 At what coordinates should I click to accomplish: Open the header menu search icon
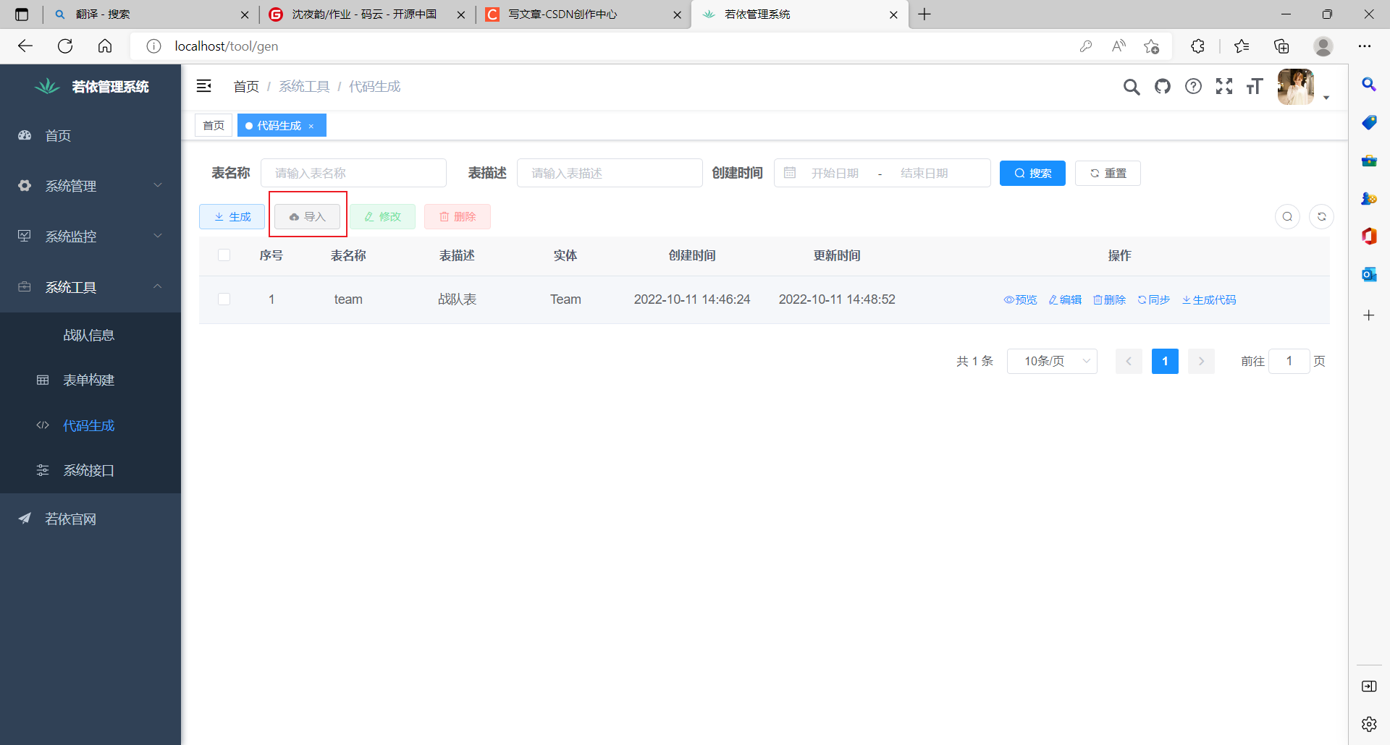[x=1132, y=87]
